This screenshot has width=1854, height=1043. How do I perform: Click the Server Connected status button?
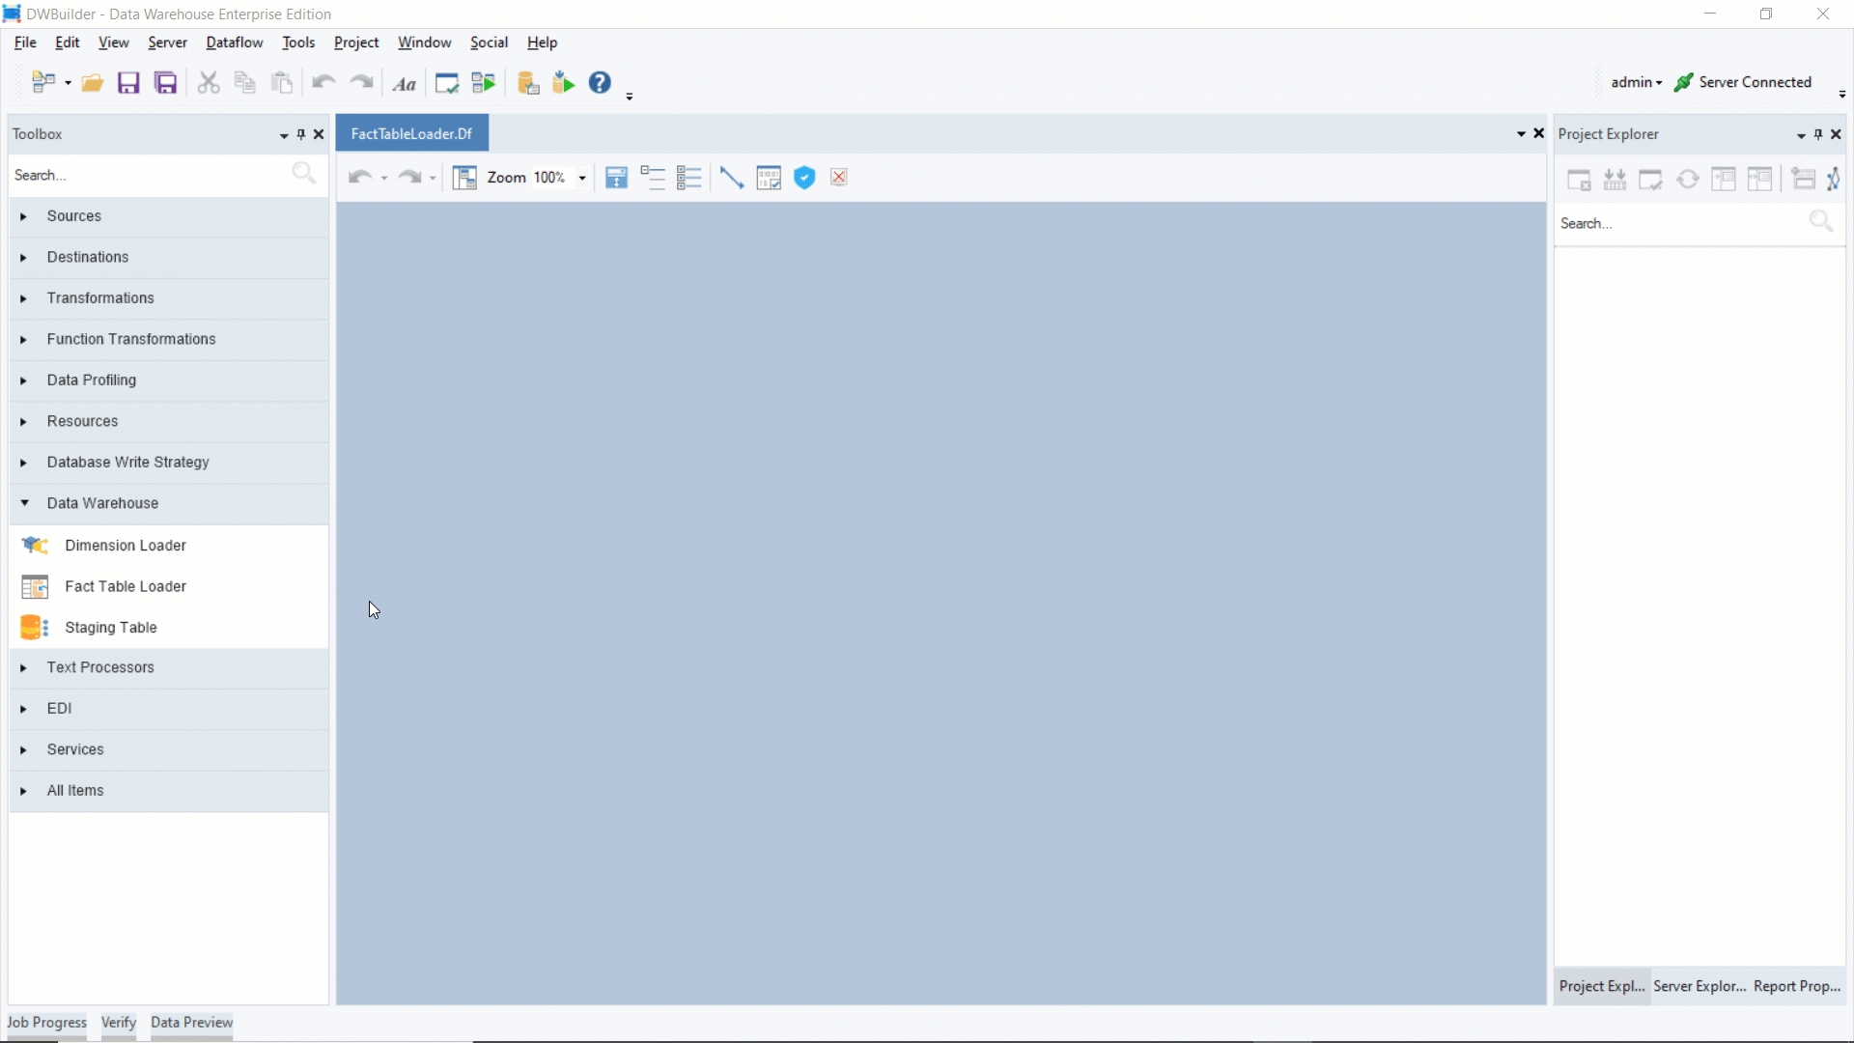[1743, 83]
